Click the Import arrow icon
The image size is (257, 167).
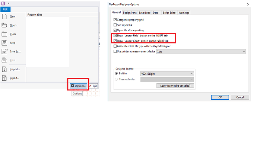click(4, 69)
